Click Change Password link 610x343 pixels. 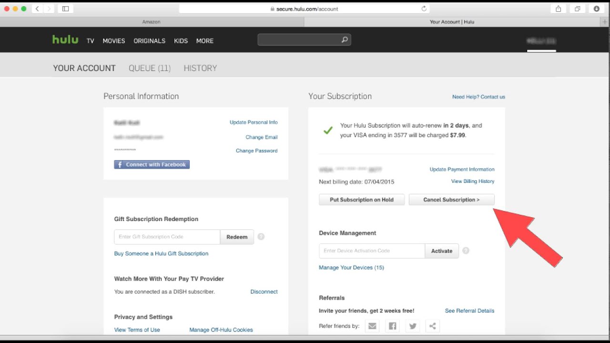tap(256, 151)
